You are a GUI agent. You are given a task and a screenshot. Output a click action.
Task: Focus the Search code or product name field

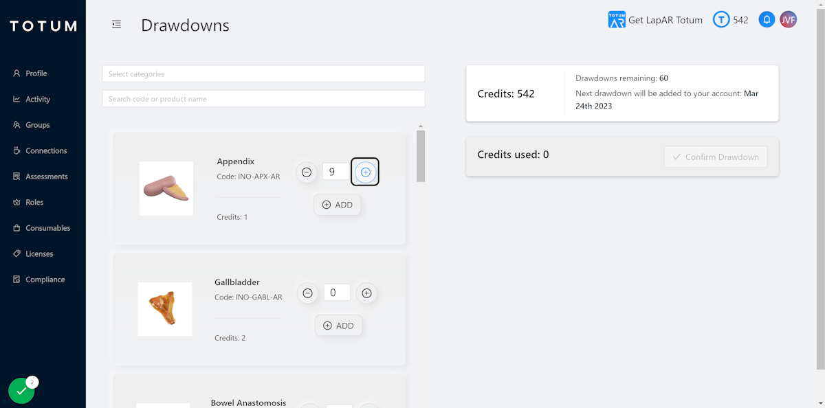[263, 99]
